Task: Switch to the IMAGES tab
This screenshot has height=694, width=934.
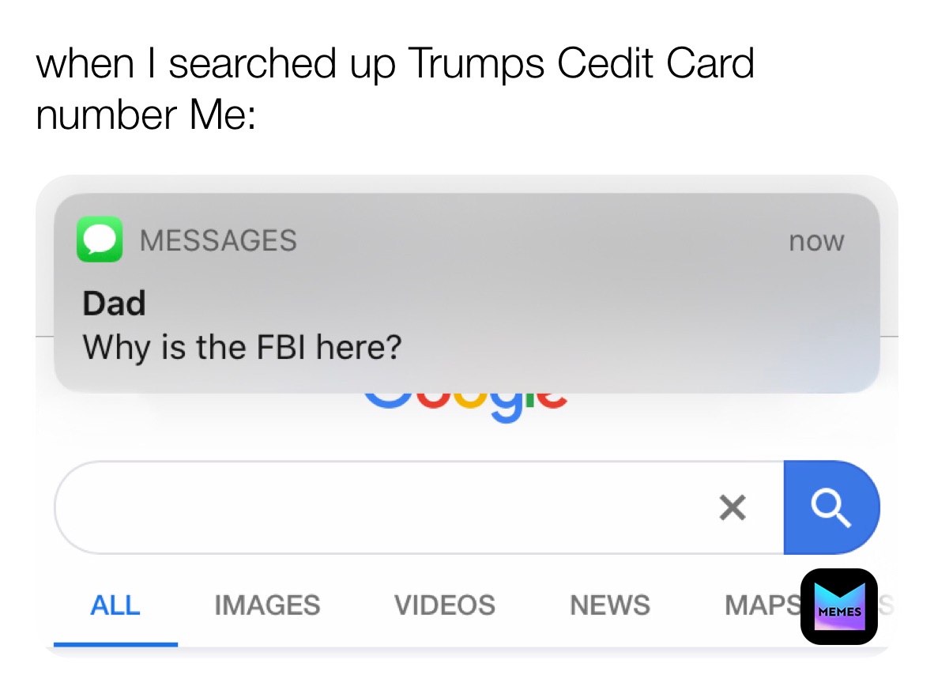Action: [267, 605]
